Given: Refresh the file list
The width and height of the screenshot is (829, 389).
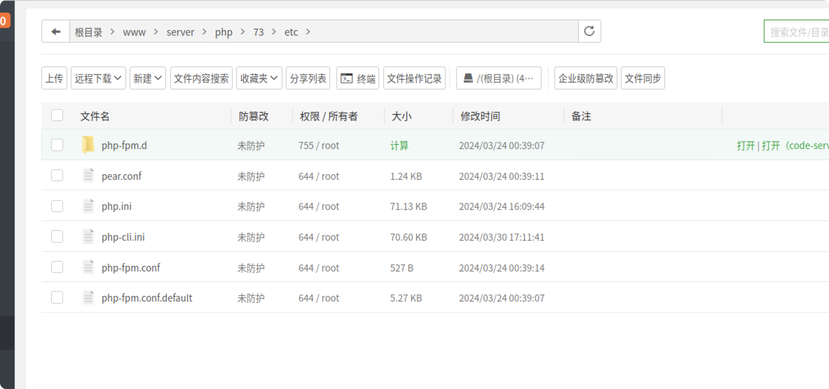Looking at the screenshot, I should click(x=589, y=31).
